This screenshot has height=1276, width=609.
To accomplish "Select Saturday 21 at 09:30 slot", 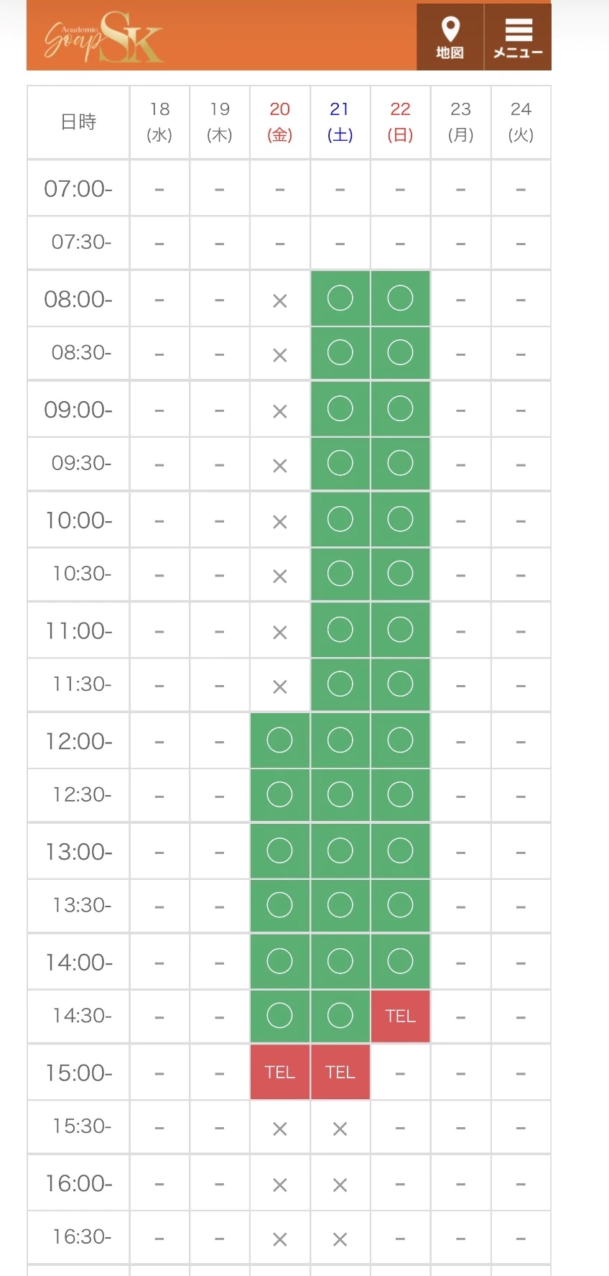I will point(340,463).
